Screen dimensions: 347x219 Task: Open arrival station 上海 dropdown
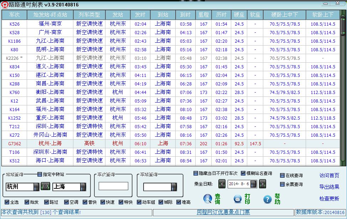click(x=83, y=187)
